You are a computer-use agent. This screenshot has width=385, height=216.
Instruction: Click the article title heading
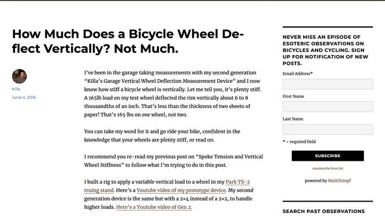pos(128,41)
